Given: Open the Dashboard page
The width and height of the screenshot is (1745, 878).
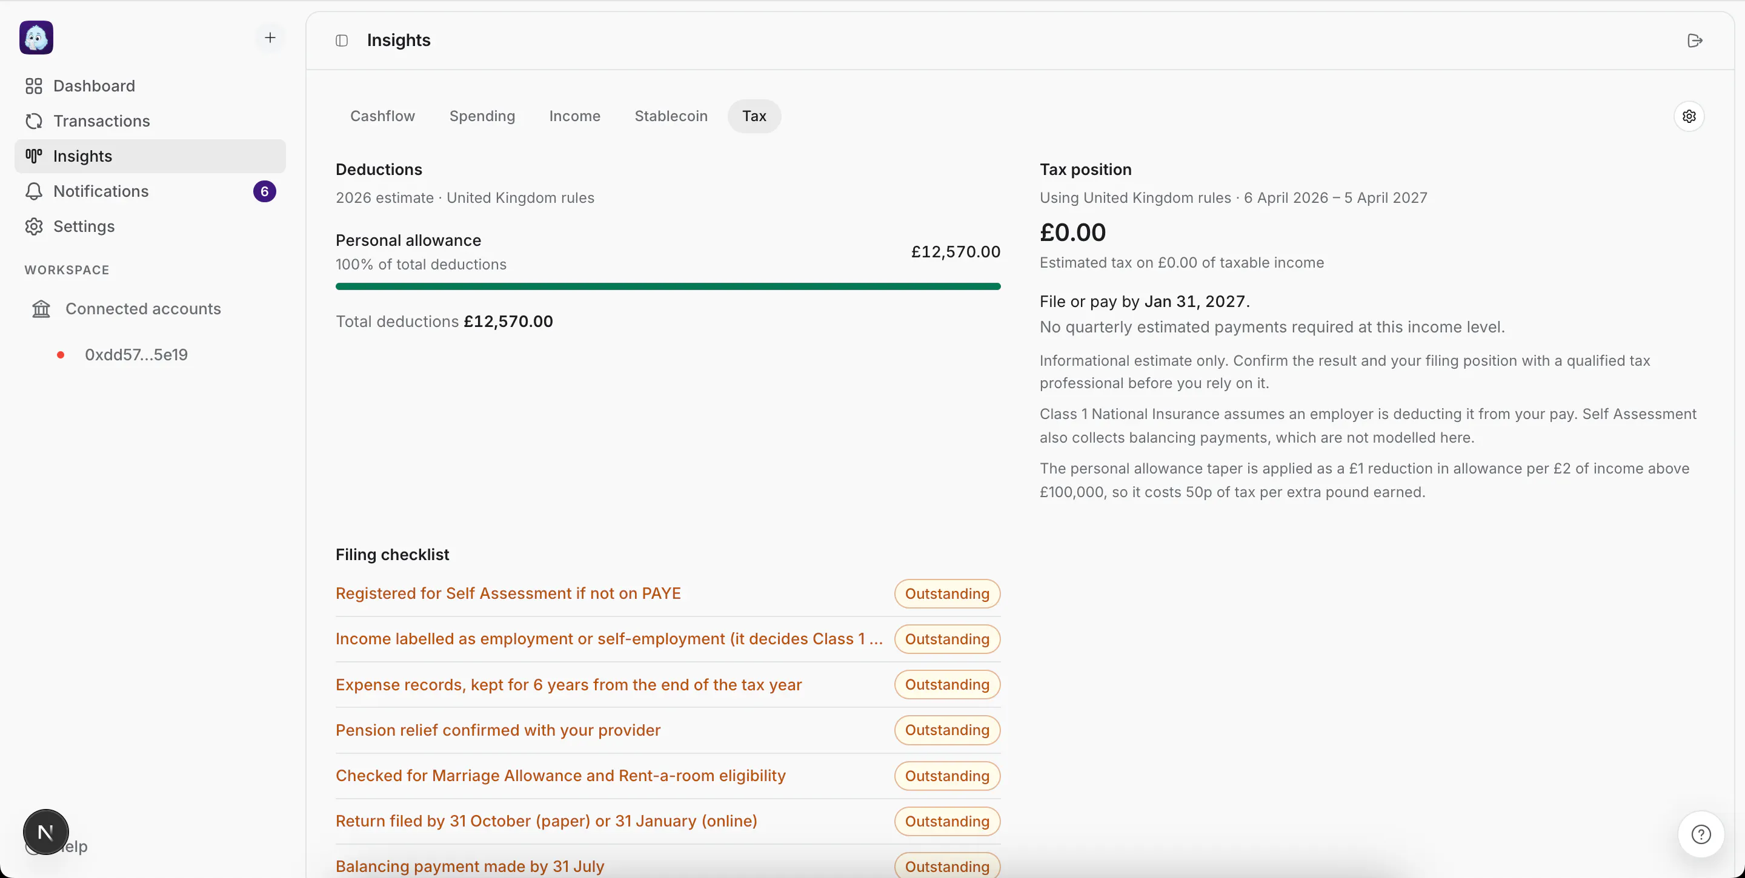Looking at the screenshot, I should coord(150,86).
